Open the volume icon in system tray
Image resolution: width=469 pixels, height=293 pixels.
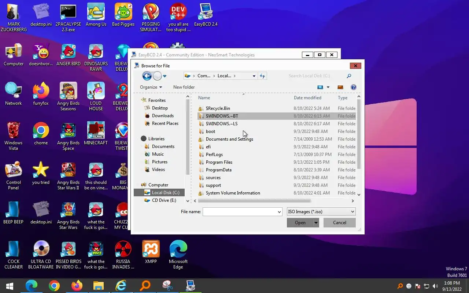(435, 286)
